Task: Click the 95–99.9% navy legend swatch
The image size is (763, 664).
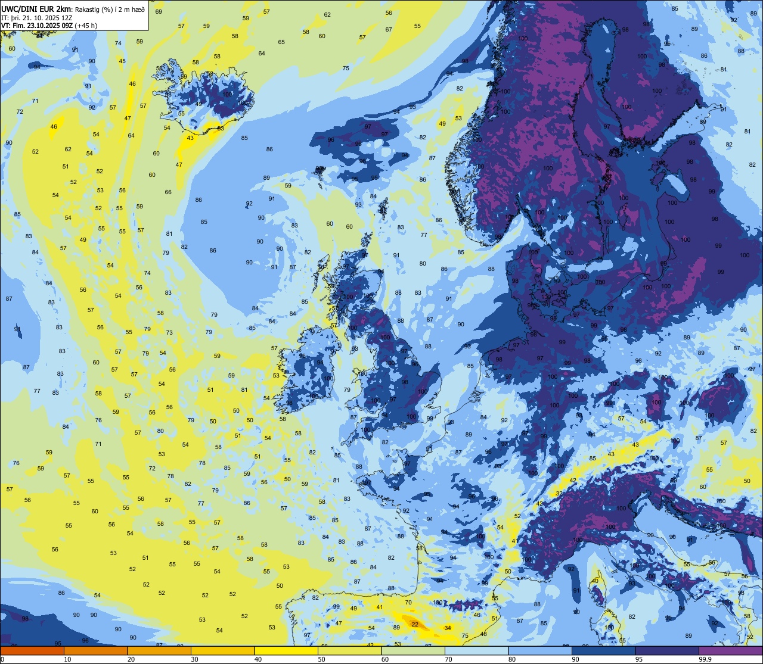Action: (x=667, y=651)
